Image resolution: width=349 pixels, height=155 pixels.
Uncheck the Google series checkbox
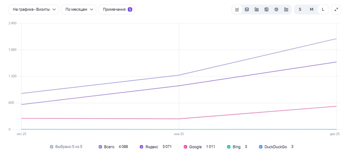pos(185,147)
